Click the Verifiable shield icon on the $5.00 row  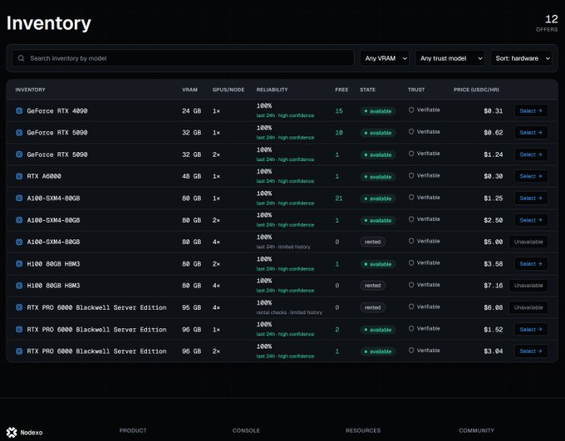pyautogui.click(x=411, y=241)
